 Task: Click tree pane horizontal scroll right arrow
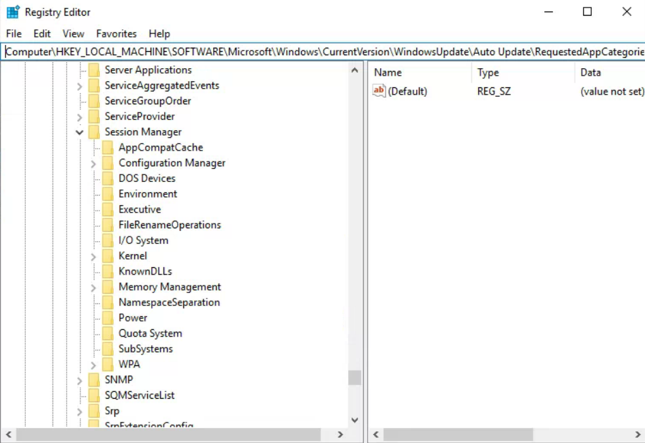(x=340, y=434)
